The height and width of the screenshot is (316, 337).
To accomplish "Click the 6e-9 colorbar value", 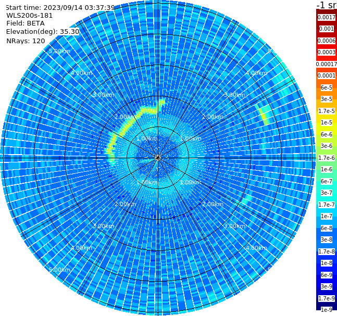I will point(327,275).
